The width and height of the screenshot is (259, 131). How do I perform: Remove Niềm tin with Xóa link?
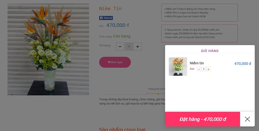point(192,69)
